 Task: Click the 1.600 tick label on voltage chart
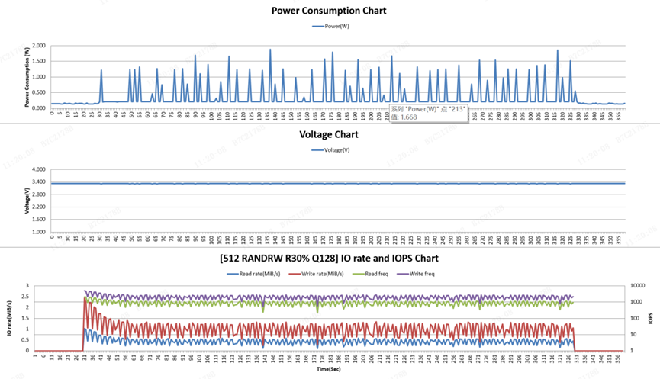pos(39,220)
